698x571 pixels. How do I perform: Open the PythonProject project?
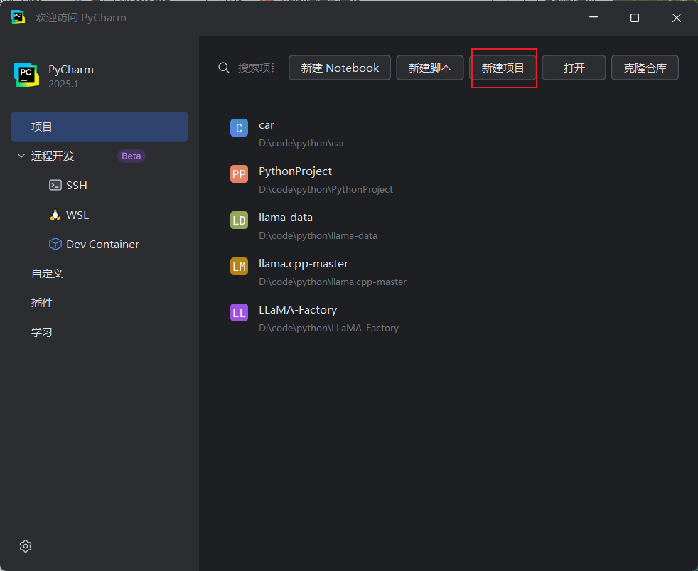click(295, 171)
